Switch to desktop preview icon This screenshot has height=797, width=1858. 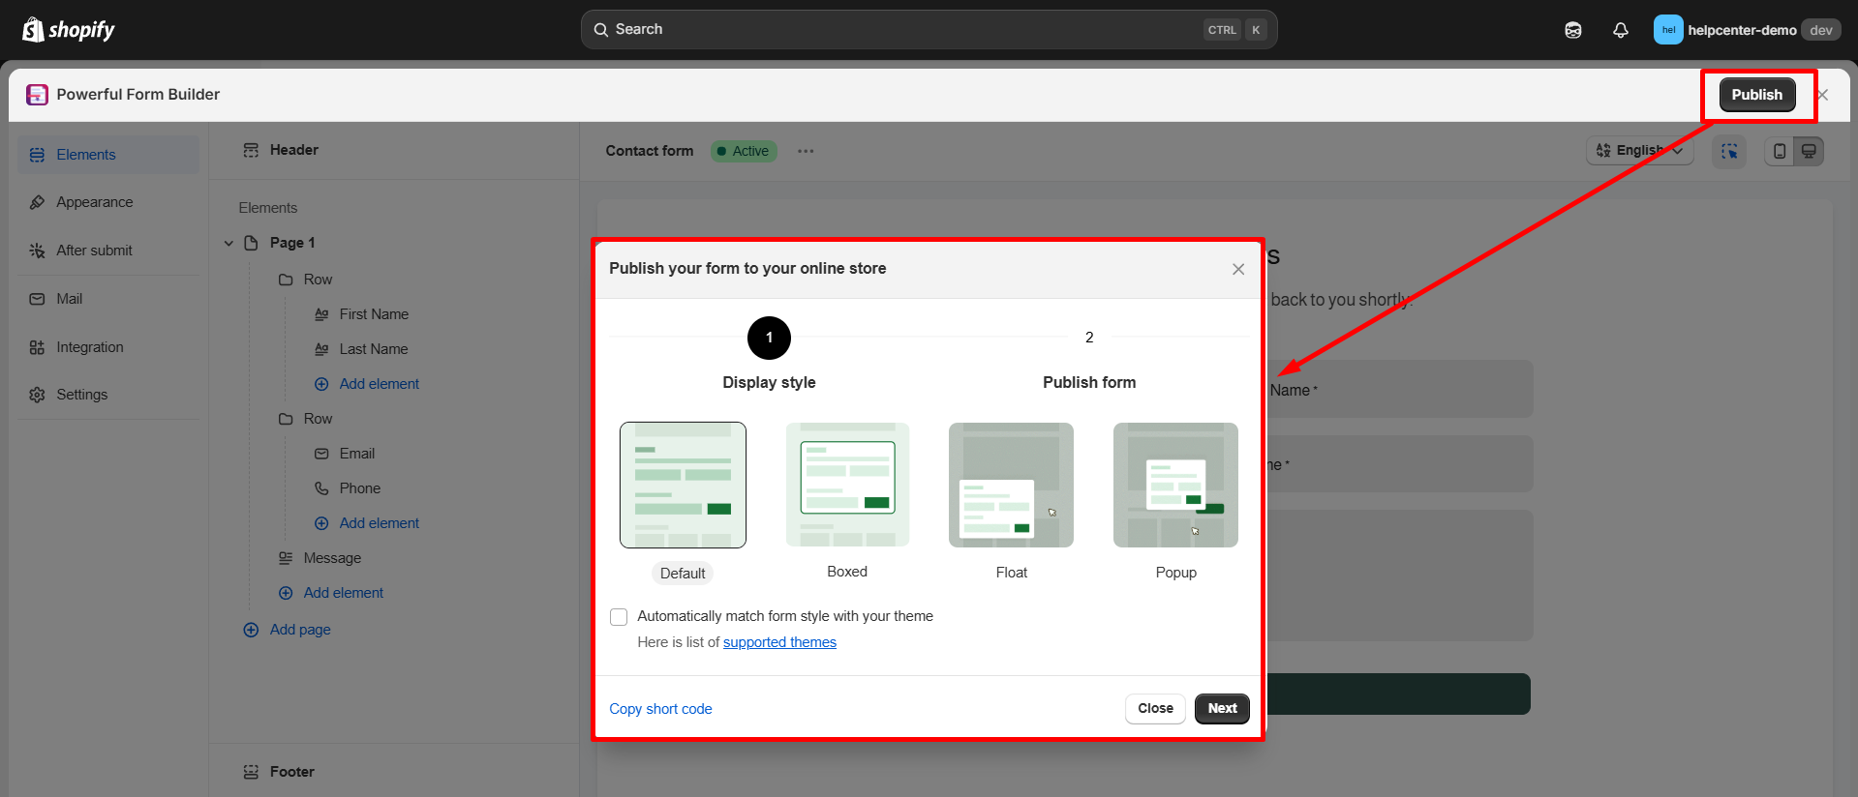point(1809,151)
